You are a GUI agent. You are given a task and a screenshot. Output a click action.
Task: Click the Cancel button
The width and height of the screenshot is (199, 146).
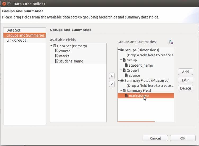coord(155,138)
